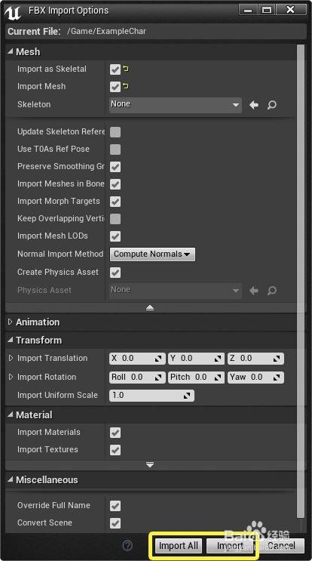Toggle Import Morph Targets checkbox
Screen dimensions: 312x561
115,202
